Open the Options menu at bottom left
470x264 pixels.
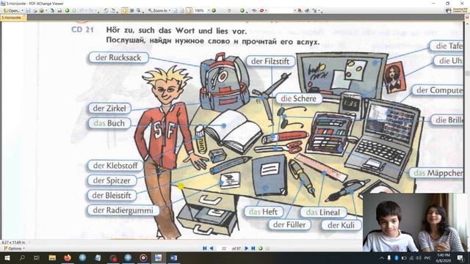15,249
